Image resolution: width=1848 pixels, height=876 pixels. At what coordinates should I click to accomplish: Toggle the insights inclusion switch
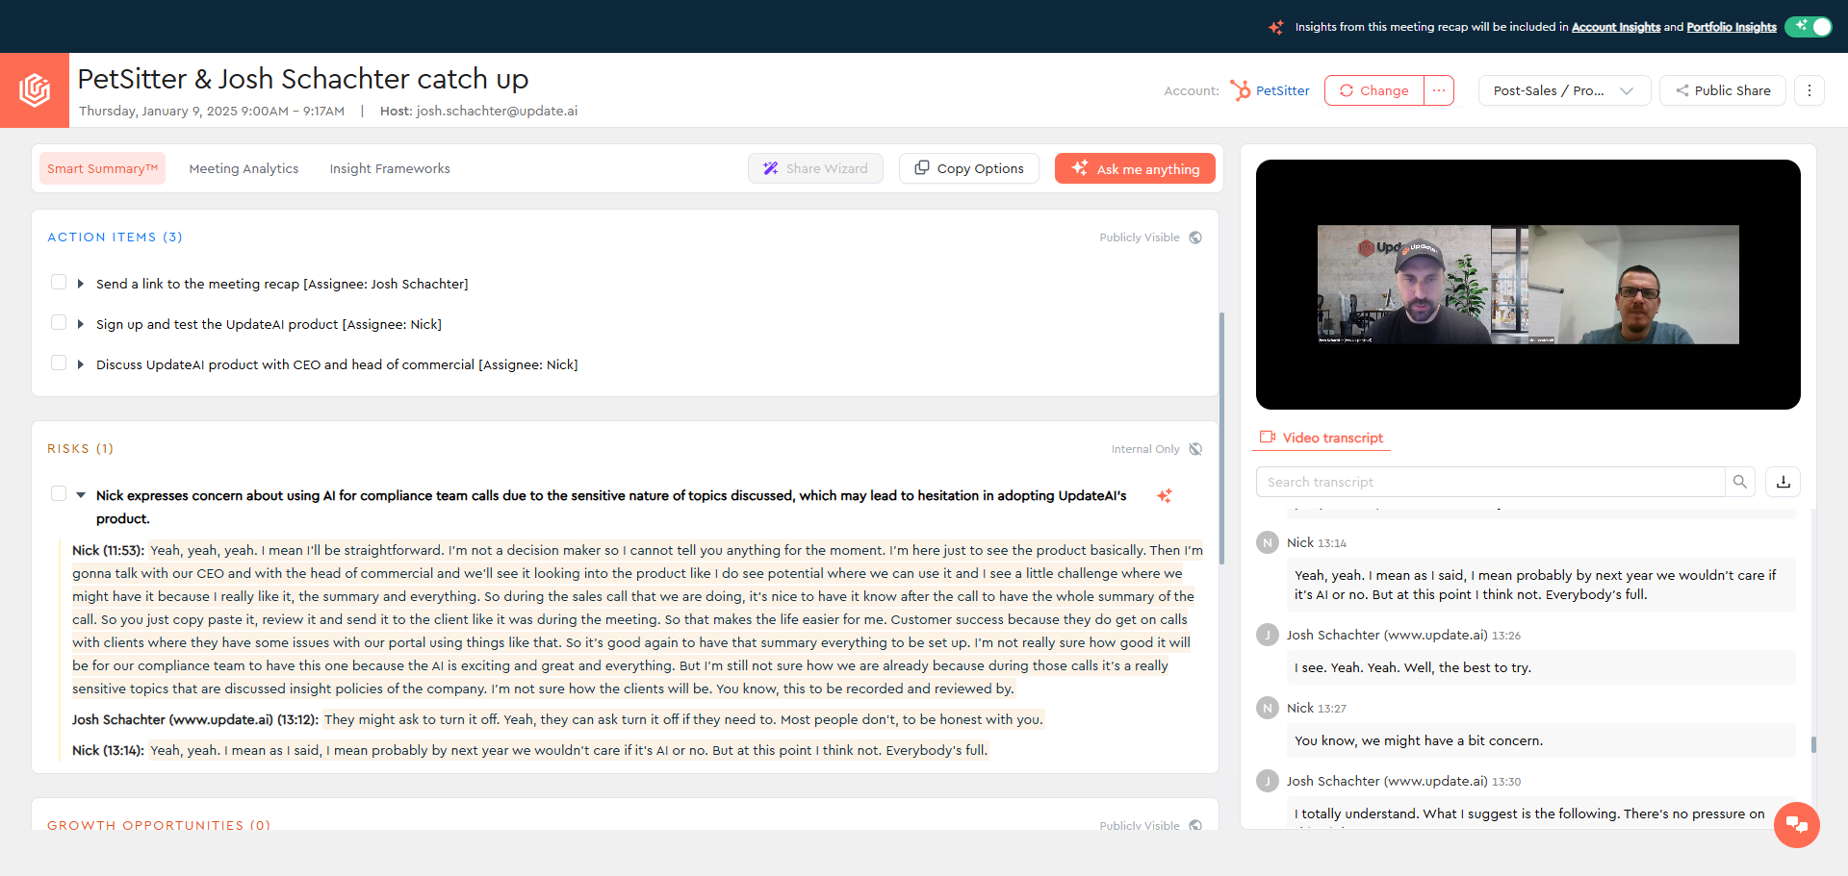1809,27
